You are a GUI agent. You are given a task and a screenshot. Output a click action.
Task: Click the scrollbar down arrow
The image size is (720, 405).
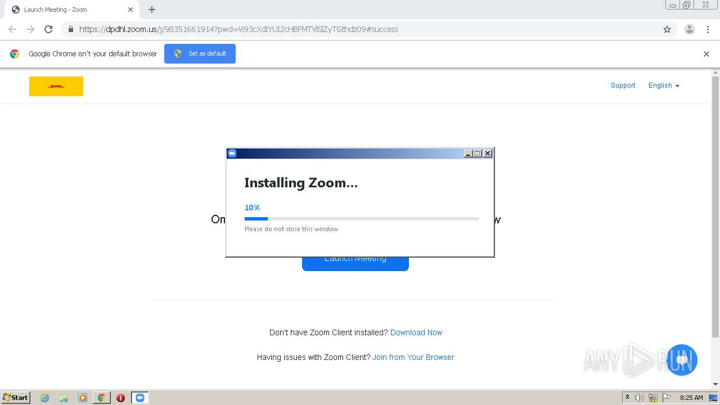click(715, 384)
